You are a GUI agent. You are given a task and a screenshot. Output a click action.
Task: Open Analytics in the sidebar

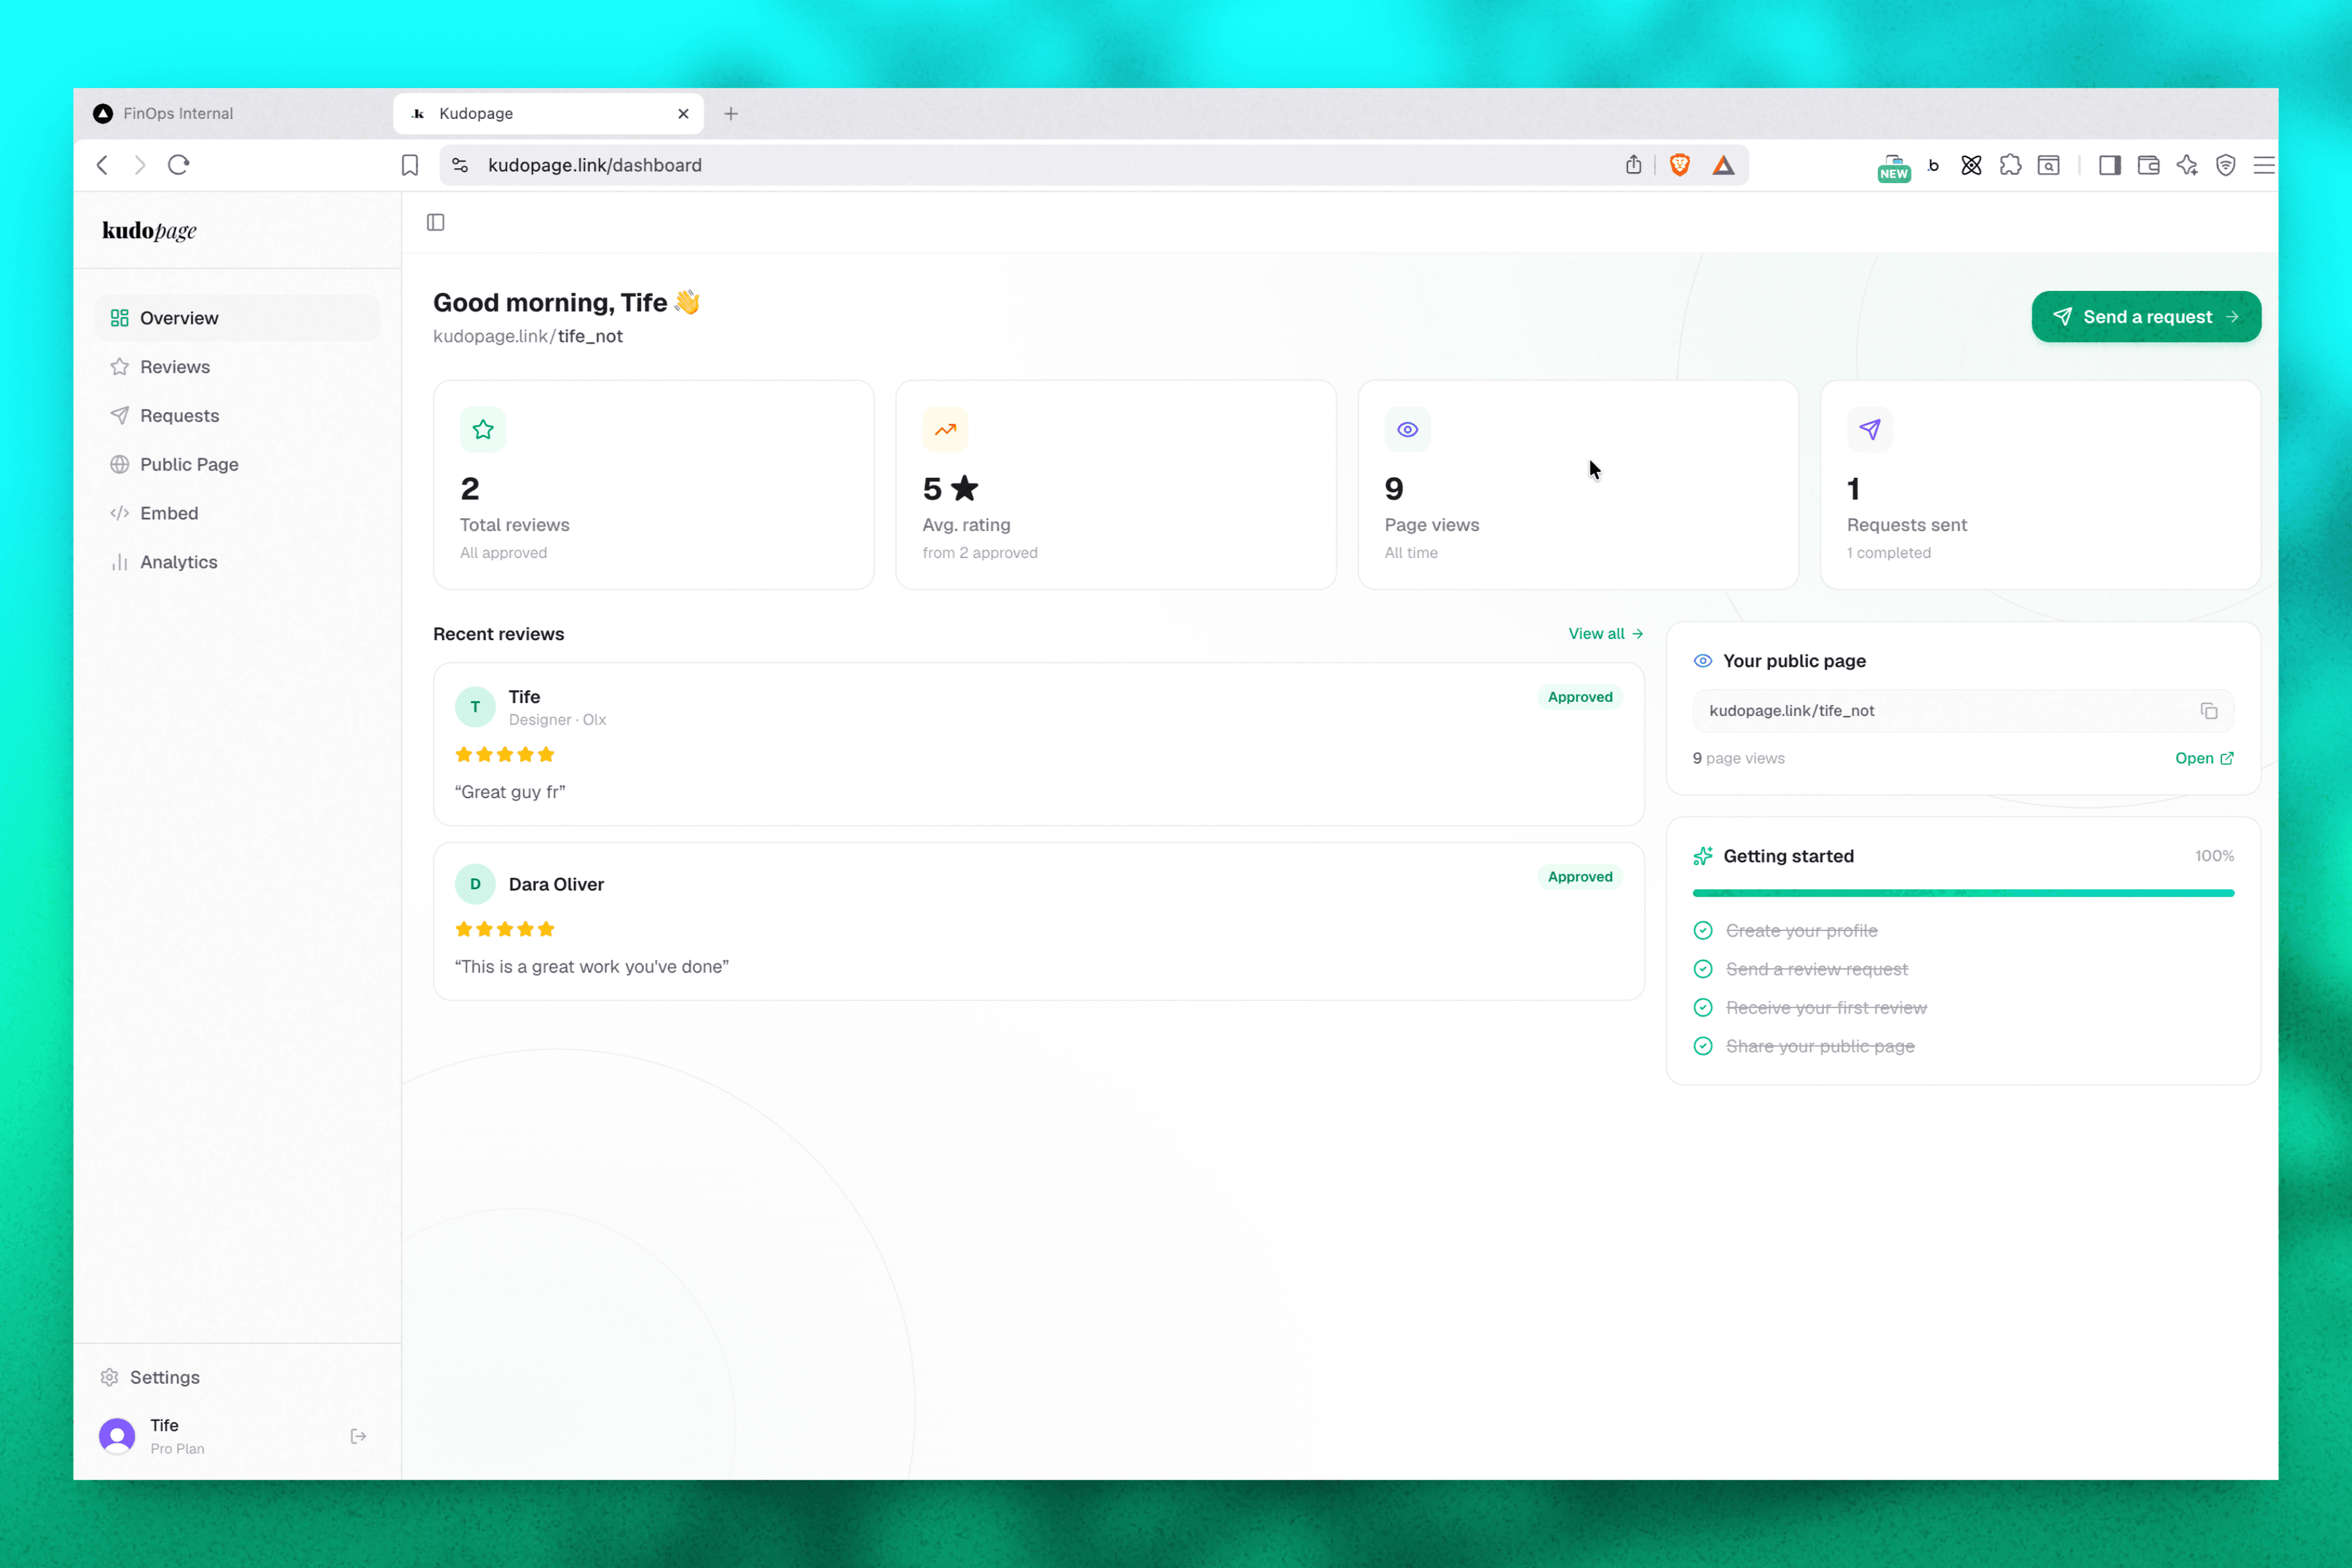tap(237, 562)
